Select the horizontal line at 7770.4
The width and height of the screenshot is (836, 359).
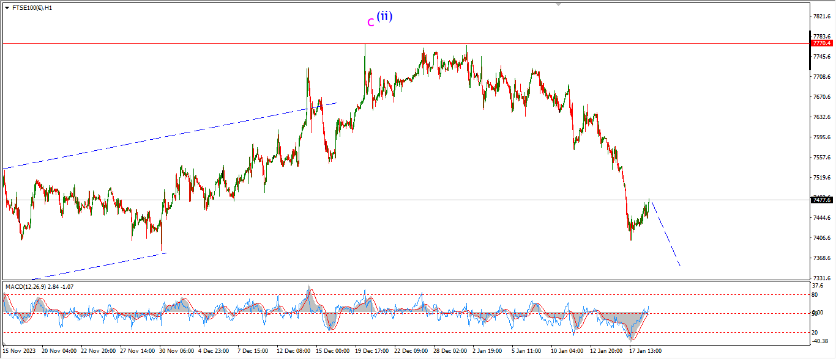(x=184, y=43)
